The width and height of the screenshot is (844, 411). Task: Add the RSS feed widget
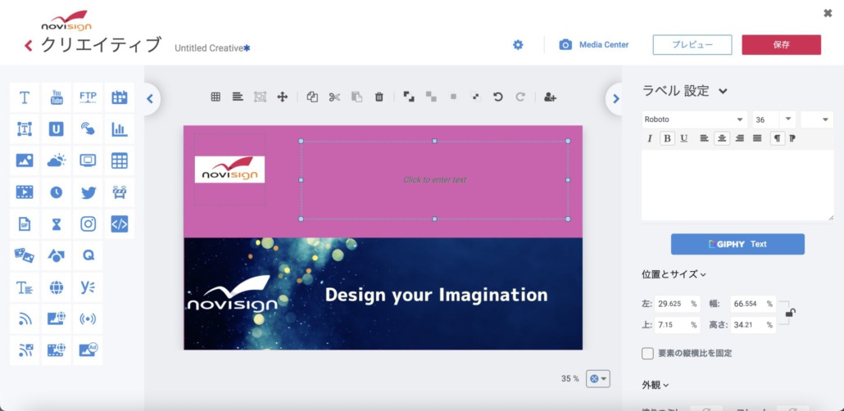click(x=25, y=319)
